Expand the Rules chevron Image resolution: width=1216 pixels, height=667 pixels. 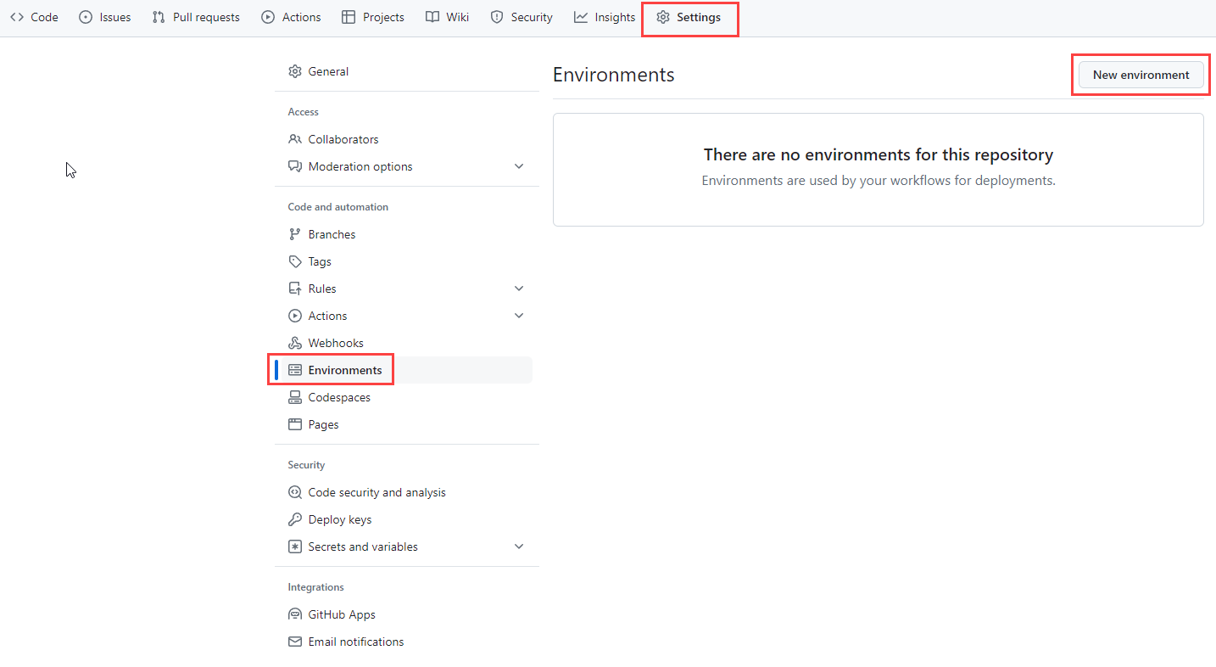(519, 289)
